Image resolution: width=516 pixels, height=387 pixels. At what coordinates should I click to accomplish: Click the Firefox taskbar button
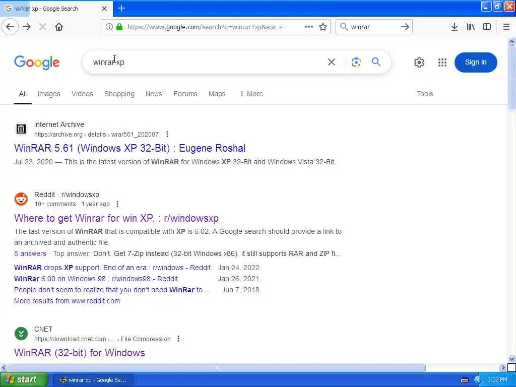(93, 380)
